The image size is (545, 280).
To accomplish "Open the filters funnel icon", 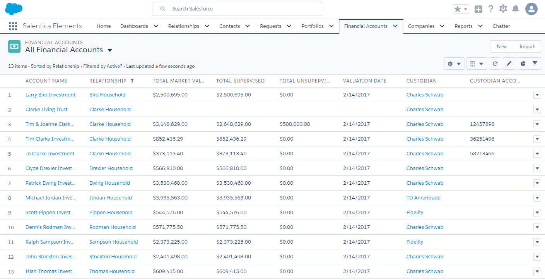I will tap(535, 64).
